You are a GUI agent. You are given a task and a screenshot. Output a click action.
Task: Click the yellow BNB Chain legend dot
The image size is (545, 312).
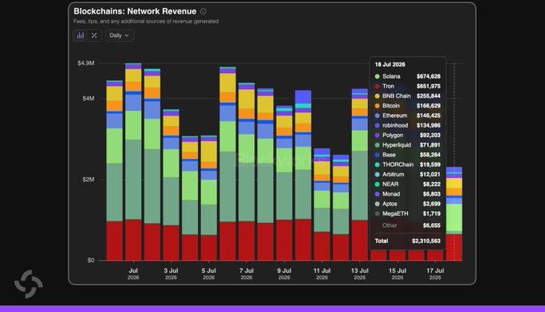[x=377, y=95]
